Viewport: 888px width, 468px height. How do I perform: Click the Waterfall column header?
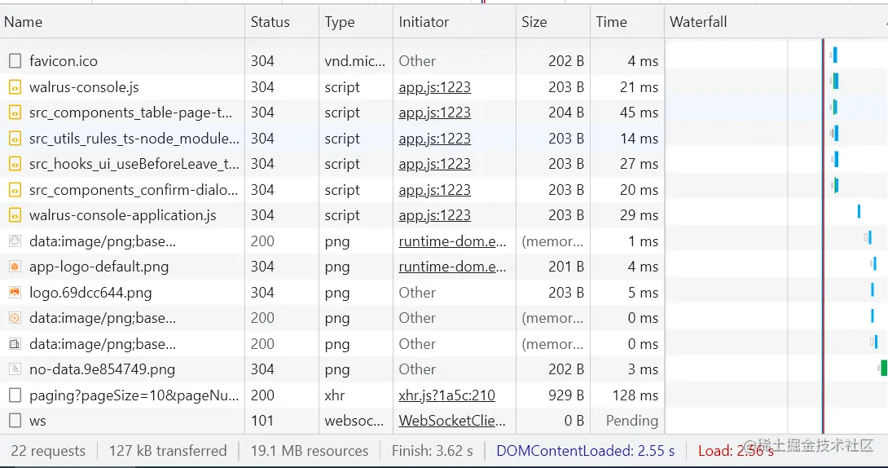tap(776, 22)
